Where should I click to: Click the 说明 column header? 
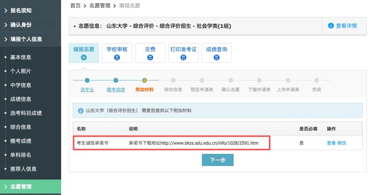[x=133, y=129]
